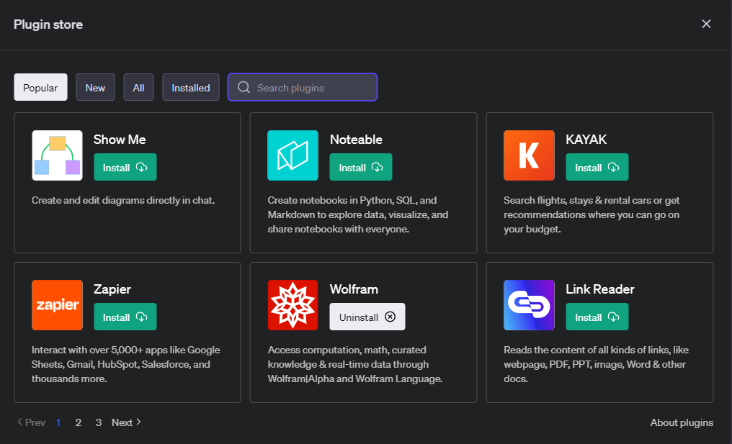Show the New plugins tab
The image size is (732, 444).
point(95,88)
